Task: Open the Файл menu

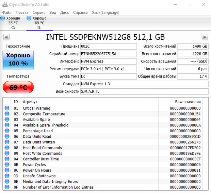Action: [x=7, y=13]
